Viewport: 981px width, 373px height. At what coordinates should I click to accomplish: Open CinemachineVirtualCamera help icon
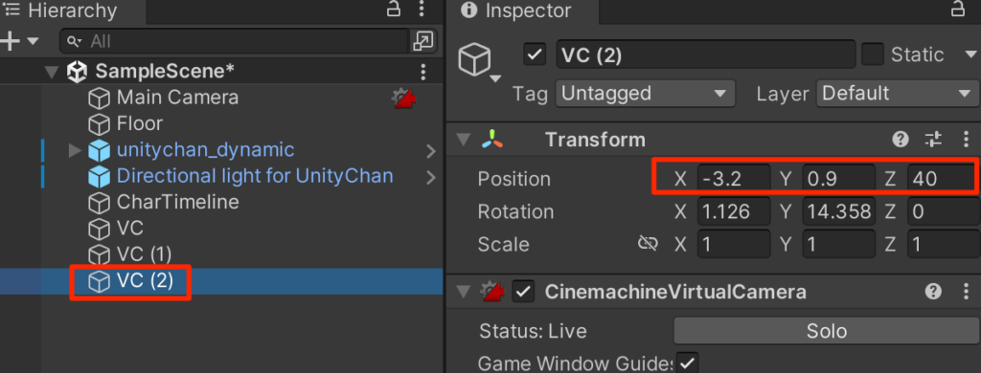point(933,291)
